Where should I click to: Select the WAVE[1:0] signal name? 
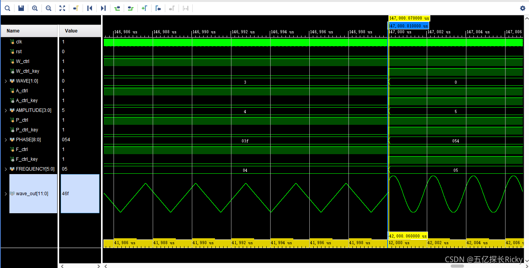coord(27,81)
